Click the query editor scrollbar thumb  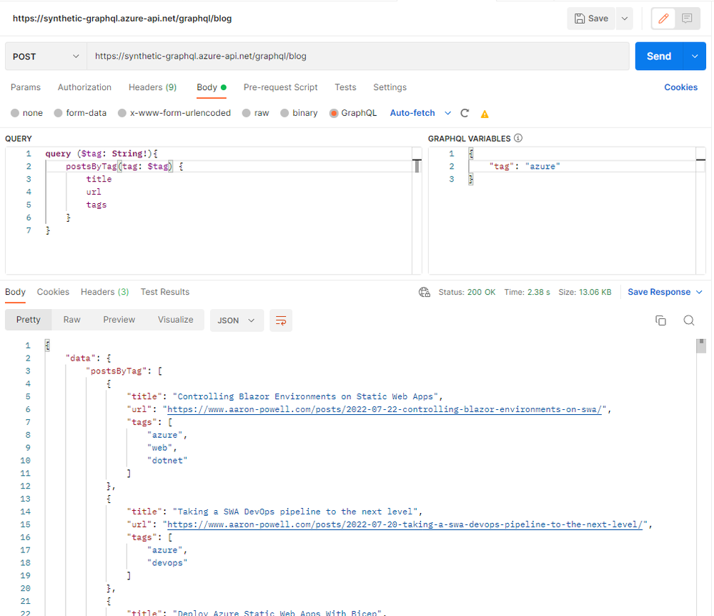(x=417, y=166)
